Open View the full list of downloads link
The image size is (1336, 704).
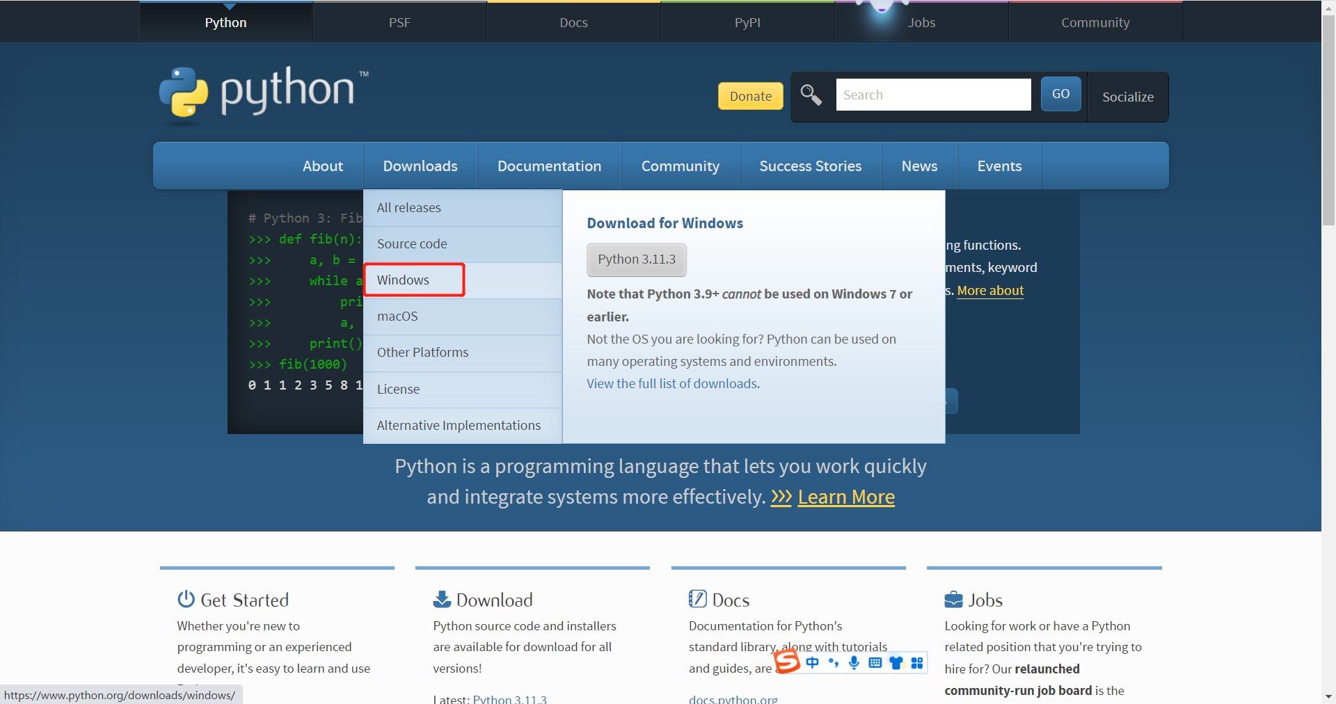[673, 384]
